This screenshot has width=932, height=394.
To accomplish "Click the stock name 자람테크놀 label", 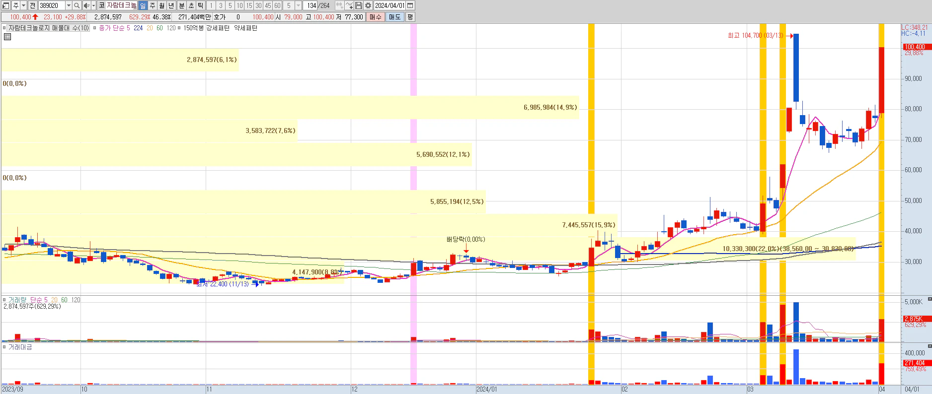I will tap(121, 5).
